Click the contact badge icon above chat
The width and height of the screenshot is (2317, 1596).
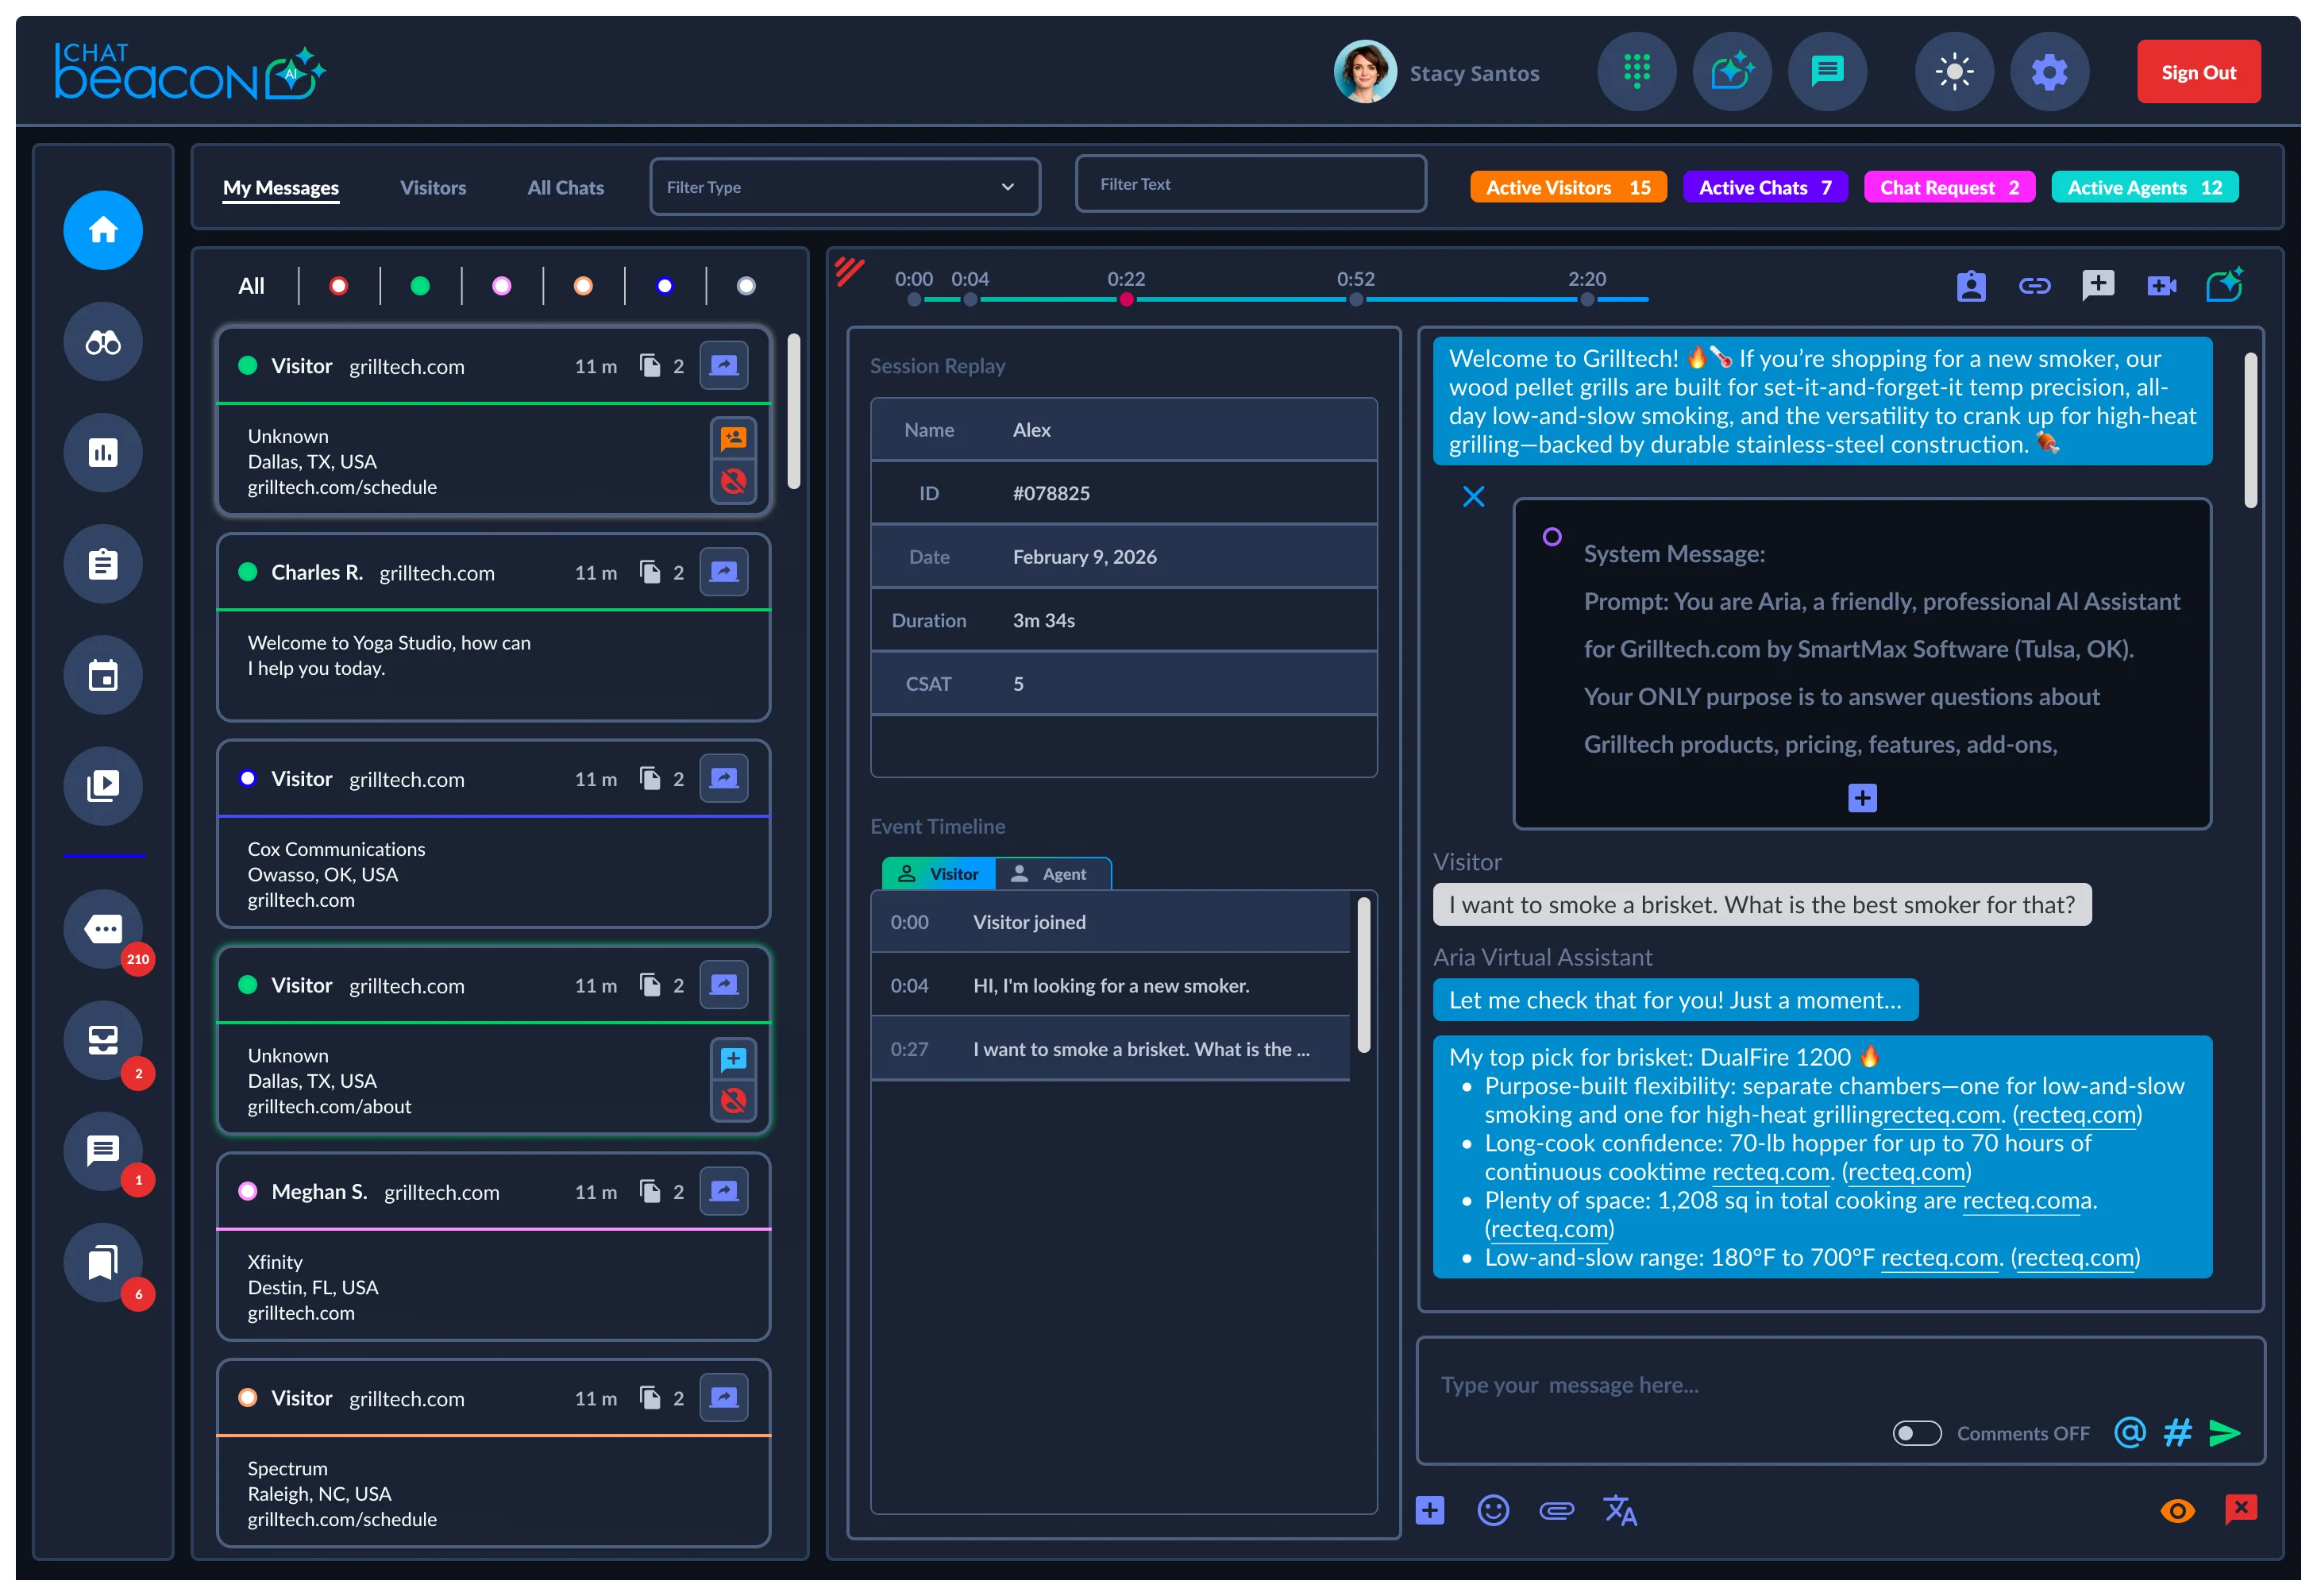coord(1970,286)
